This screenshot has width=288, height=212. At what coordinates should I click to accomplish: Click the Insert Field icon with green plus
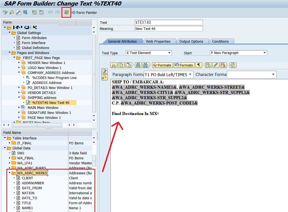click(x=208, y=65)
